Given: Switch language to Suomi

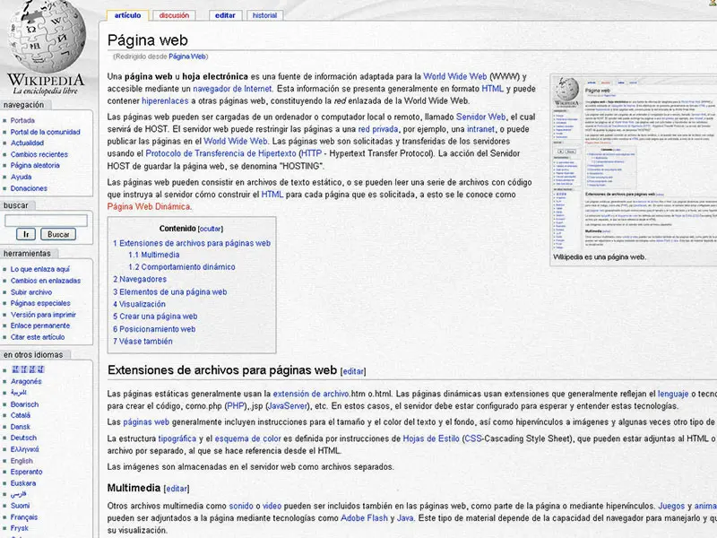Looking at the screenshot, I should click(20, 506).
